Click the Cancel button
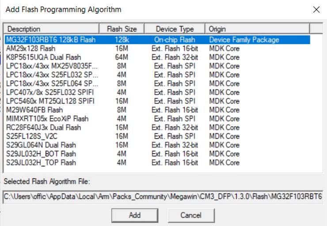The width and height of the screenshot is (327, 226). [x=191, y=215]
